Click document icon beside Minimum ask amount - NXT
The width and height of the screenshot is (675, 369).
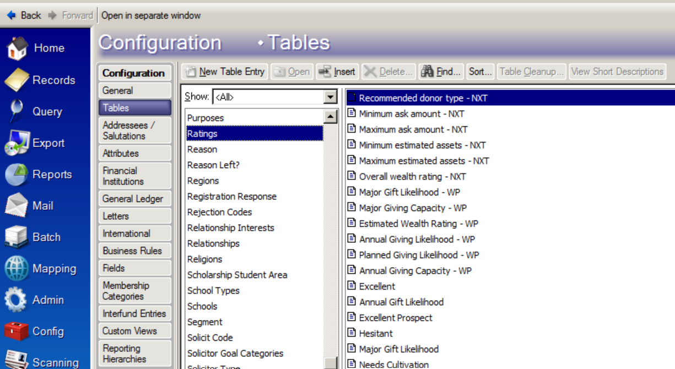(352, 113)
